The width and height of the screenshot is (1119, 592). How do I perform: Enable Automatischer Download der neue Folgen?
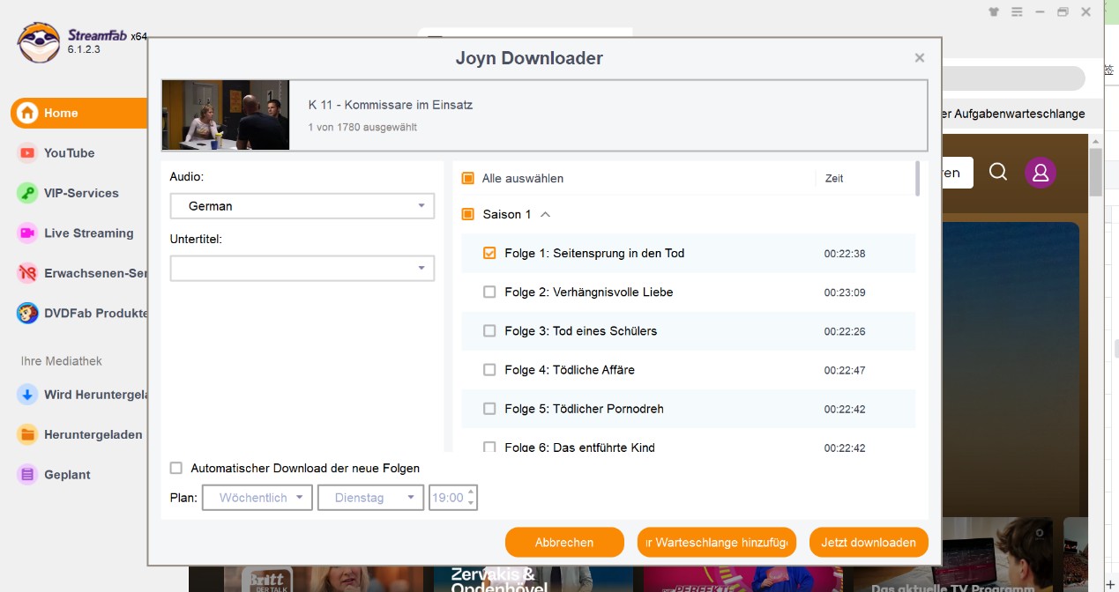[176, 469]
